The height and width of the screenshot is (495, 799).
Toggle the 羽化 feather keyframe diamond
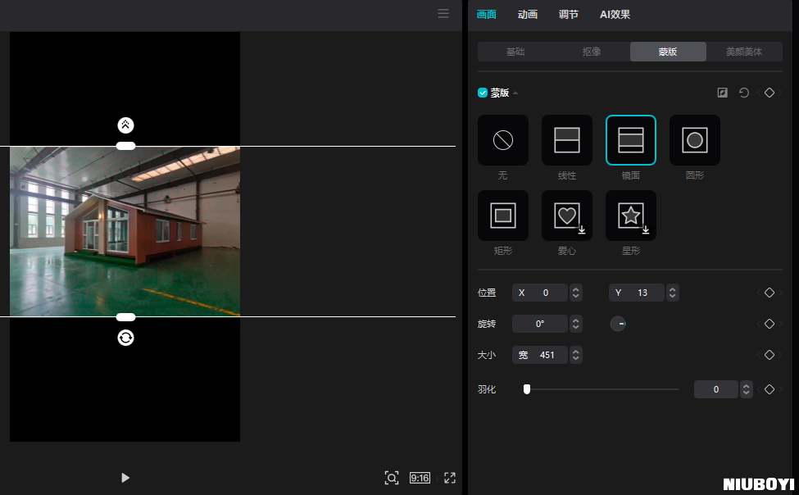769,389
